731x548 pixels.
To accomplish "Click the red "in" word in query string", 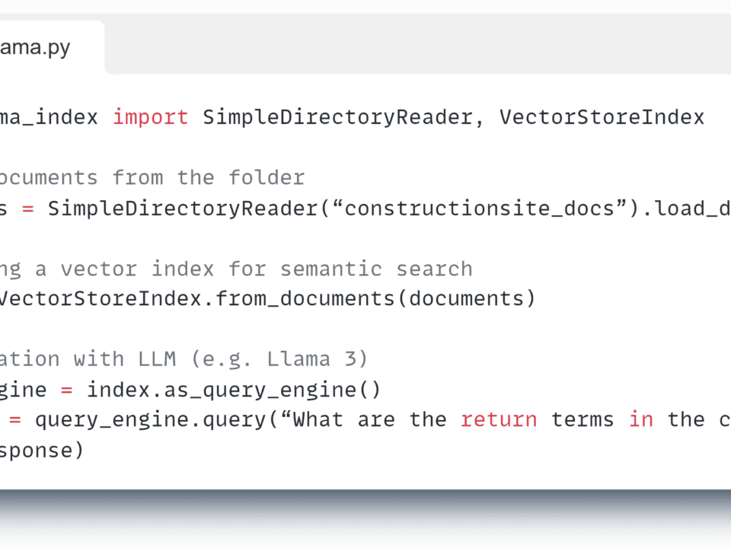I will [641, 420].
